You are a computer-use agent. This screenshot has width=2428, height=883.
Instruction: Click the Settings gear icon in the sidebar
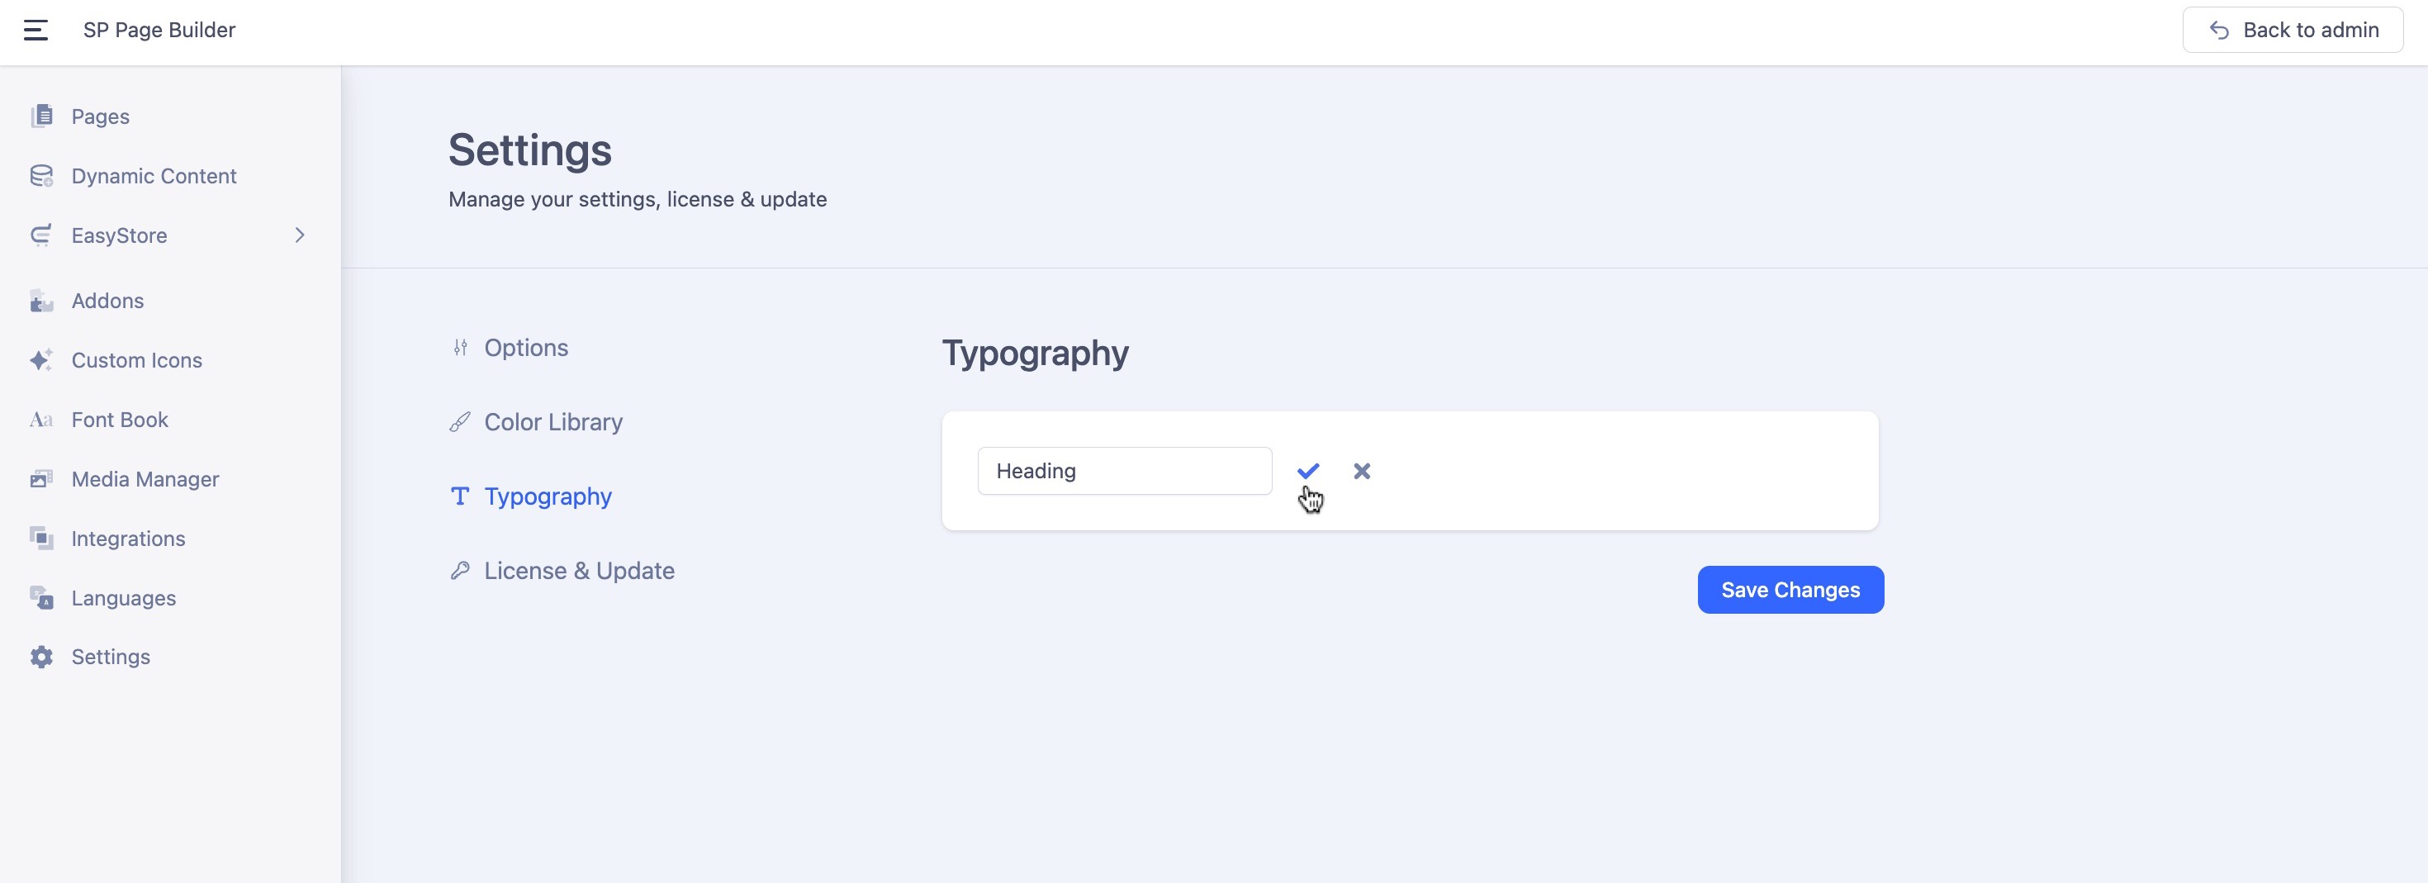pyautogui.click(x=41, y=657)
